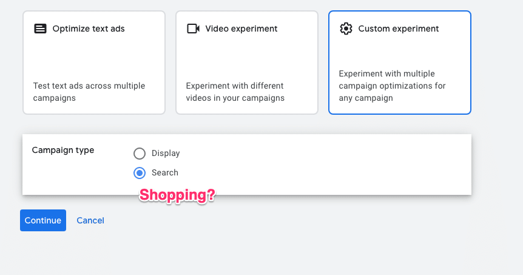Click the Optimize text ads icon
The image size is (523, 275).
pos(41,29)
